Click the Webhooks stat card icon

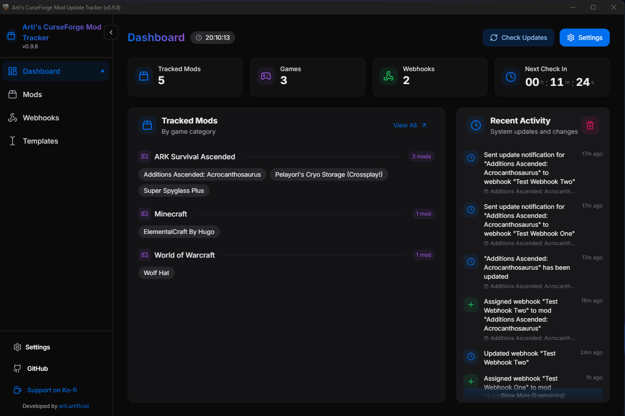pyautogui.click(x=389, y=76)
